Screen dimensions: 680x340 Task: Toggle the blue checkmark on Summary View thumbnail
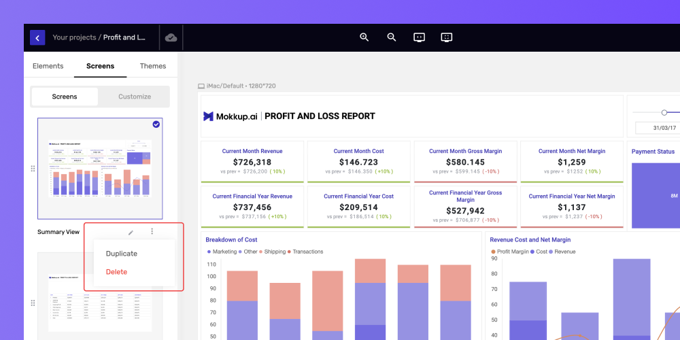[156, 124]
